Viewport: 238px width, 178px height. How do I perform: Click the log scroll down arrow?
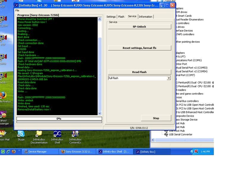[100, 113]
